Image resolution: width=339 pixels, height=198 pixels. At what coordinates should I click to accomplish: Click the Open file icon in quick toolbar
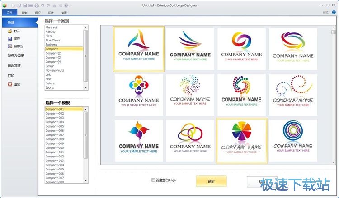click(19, 5)
